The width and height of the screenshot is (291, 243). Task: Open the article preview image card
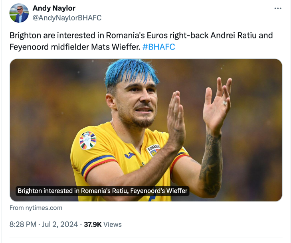coord(146,130)
